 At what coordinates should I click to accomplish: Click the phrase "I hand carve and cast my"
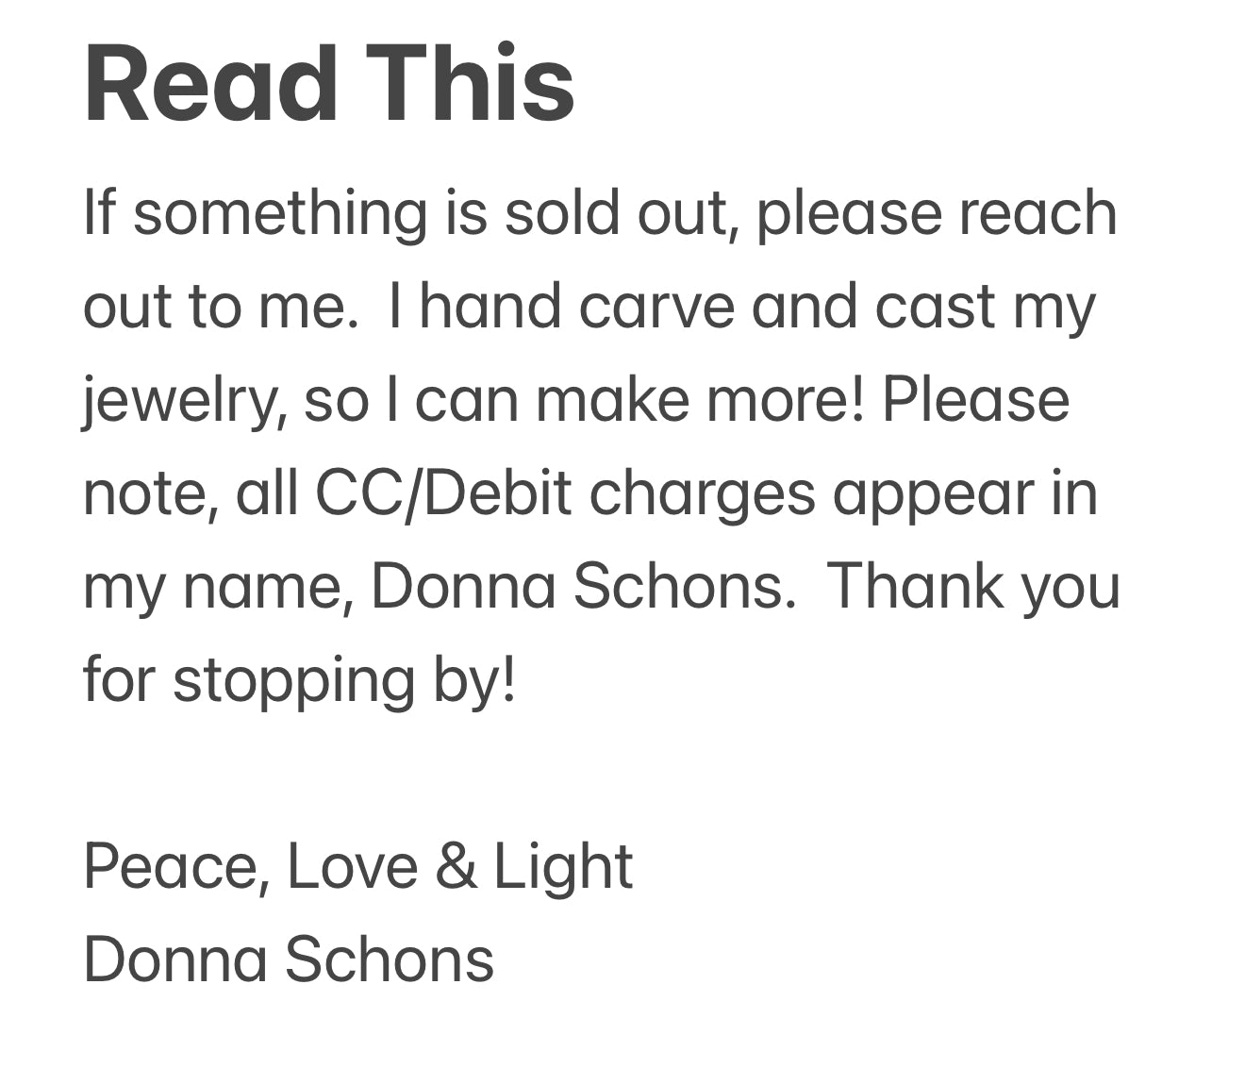[x=742, y=307]
